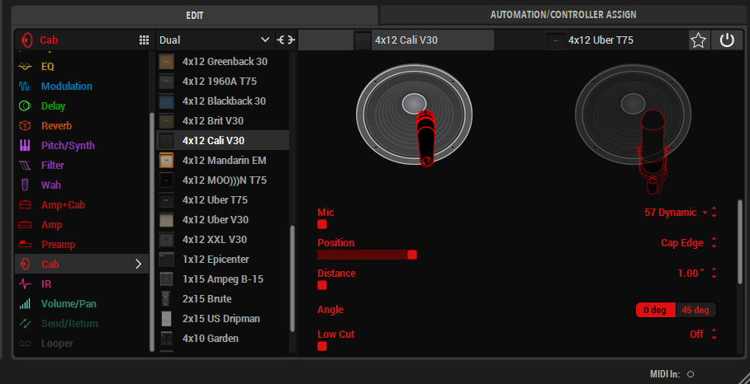Click the IR waveform icon
This screenshot has height=384, width=750.
(x=25, y=284)
